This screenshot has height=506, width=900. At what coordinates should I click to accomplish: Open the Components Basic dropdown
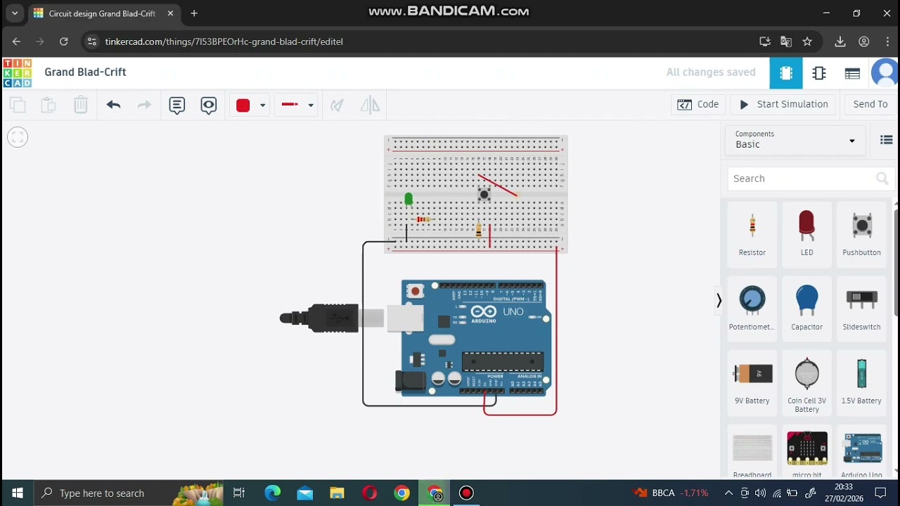click(x=795, y=139)
